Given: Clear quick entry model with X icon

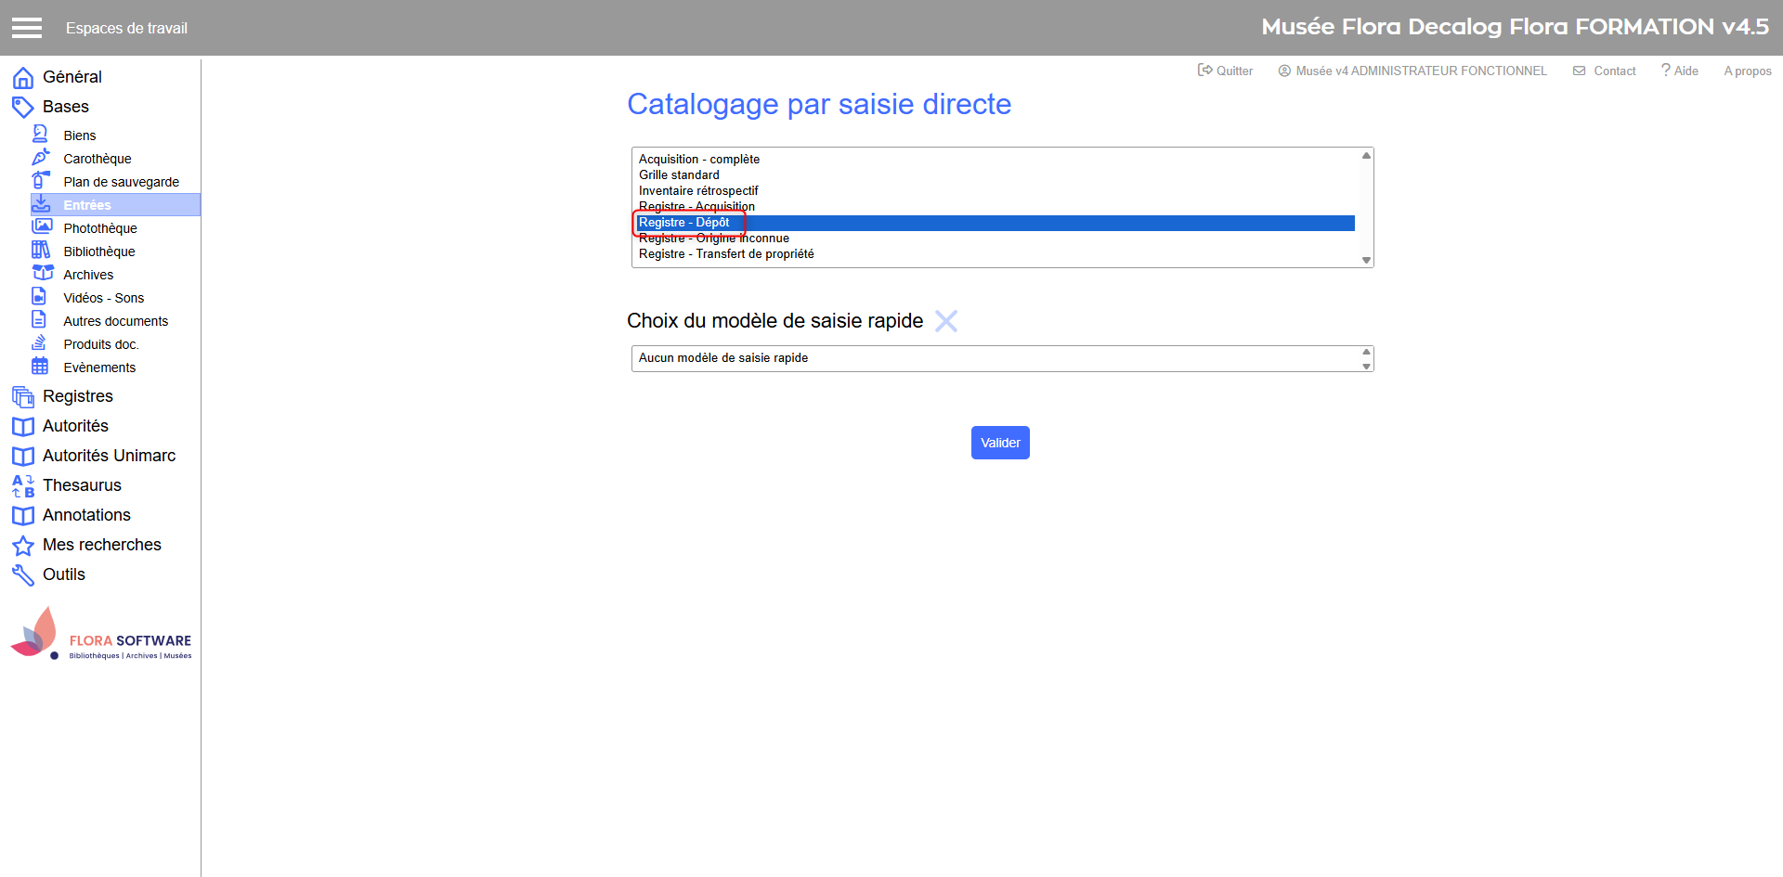Looking at the screenshot, I should click(945, 321).
